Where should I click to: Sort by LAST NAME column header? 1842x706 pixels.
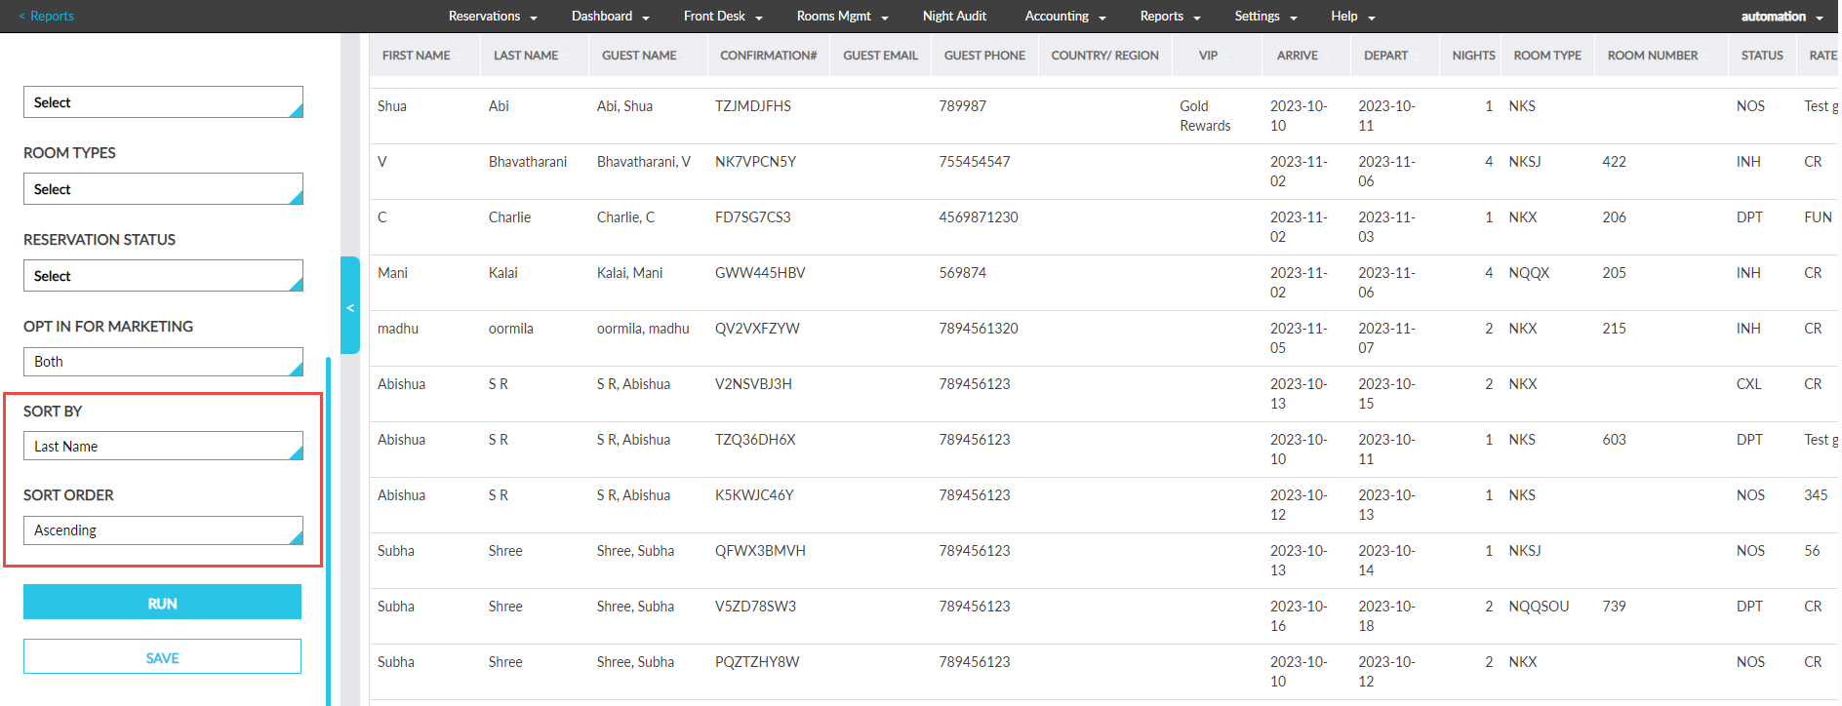pos(526,56)
